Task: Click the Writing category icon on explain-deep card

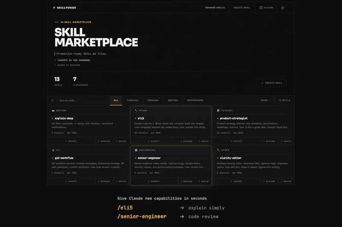Action: (53, 111)
